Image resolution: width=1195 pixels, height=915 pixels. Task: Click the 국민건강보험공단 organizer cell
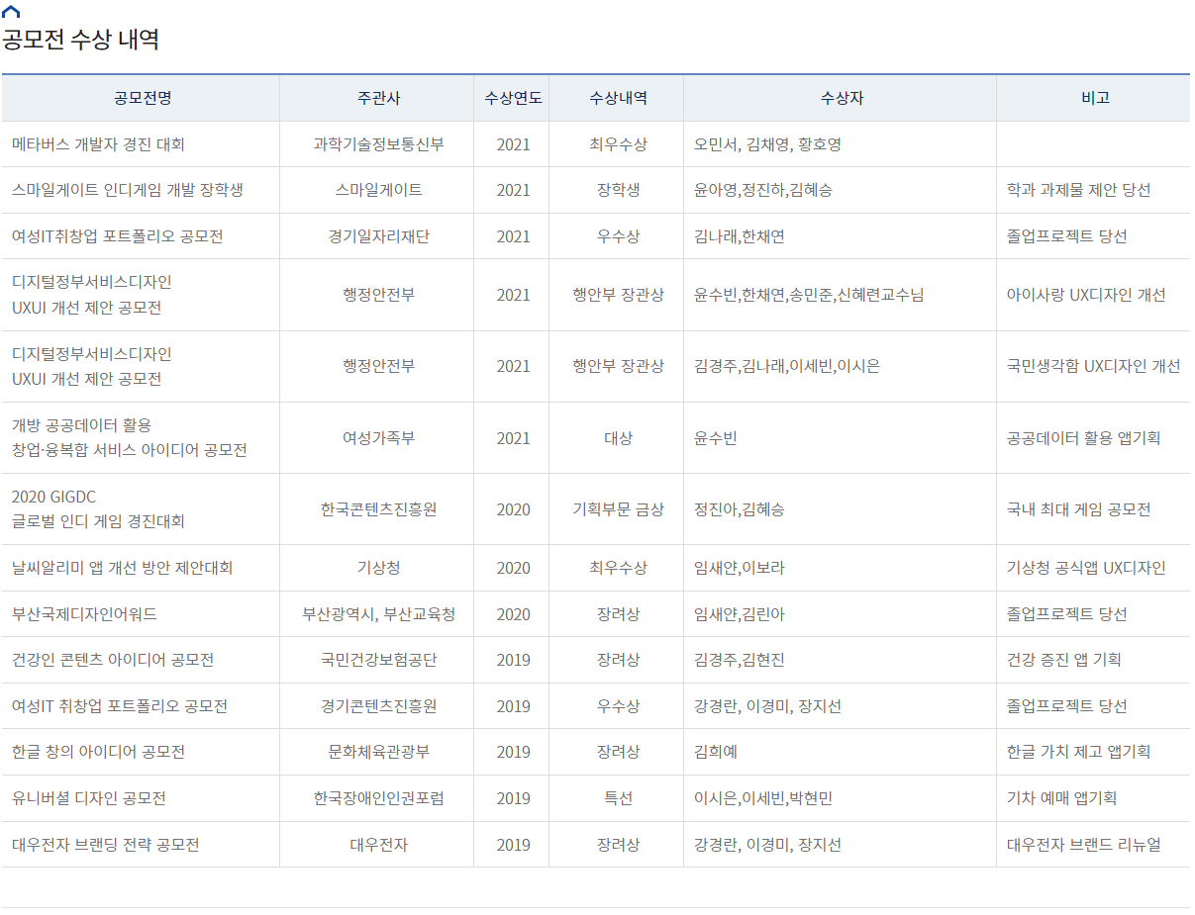click(x=378, y=660)
